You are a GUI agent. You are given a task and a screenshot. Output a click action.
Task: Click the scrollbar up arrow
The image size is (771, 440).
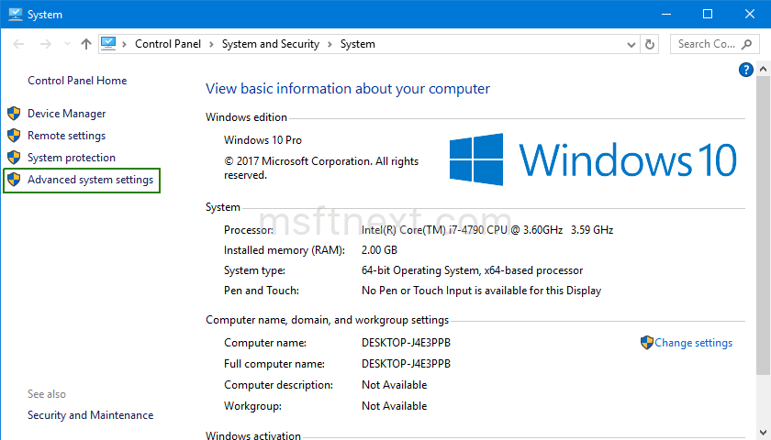tap(763, 69)
